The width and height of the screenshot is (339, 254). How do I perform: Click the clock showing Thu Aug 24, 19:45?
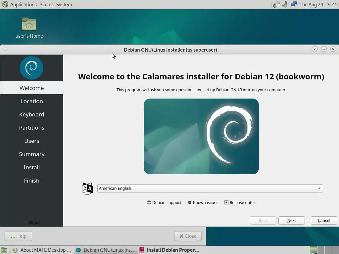[318, 5]
